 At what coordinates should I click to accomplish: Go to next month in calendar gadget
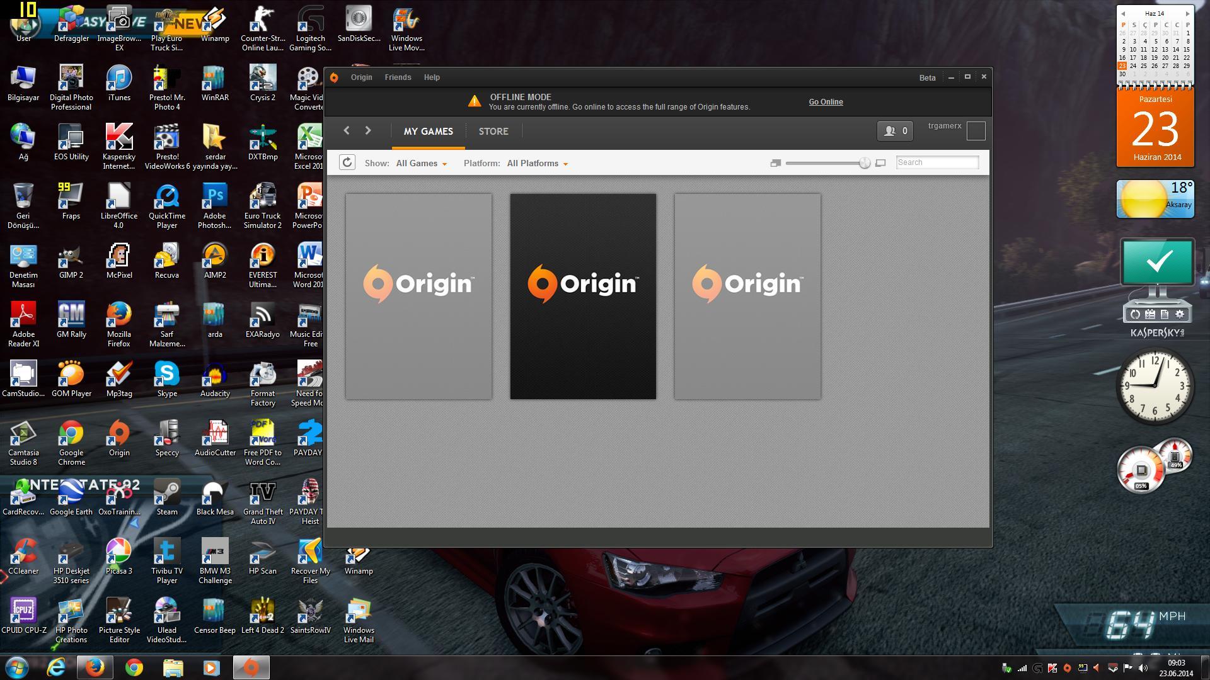tap(1187, 14)
